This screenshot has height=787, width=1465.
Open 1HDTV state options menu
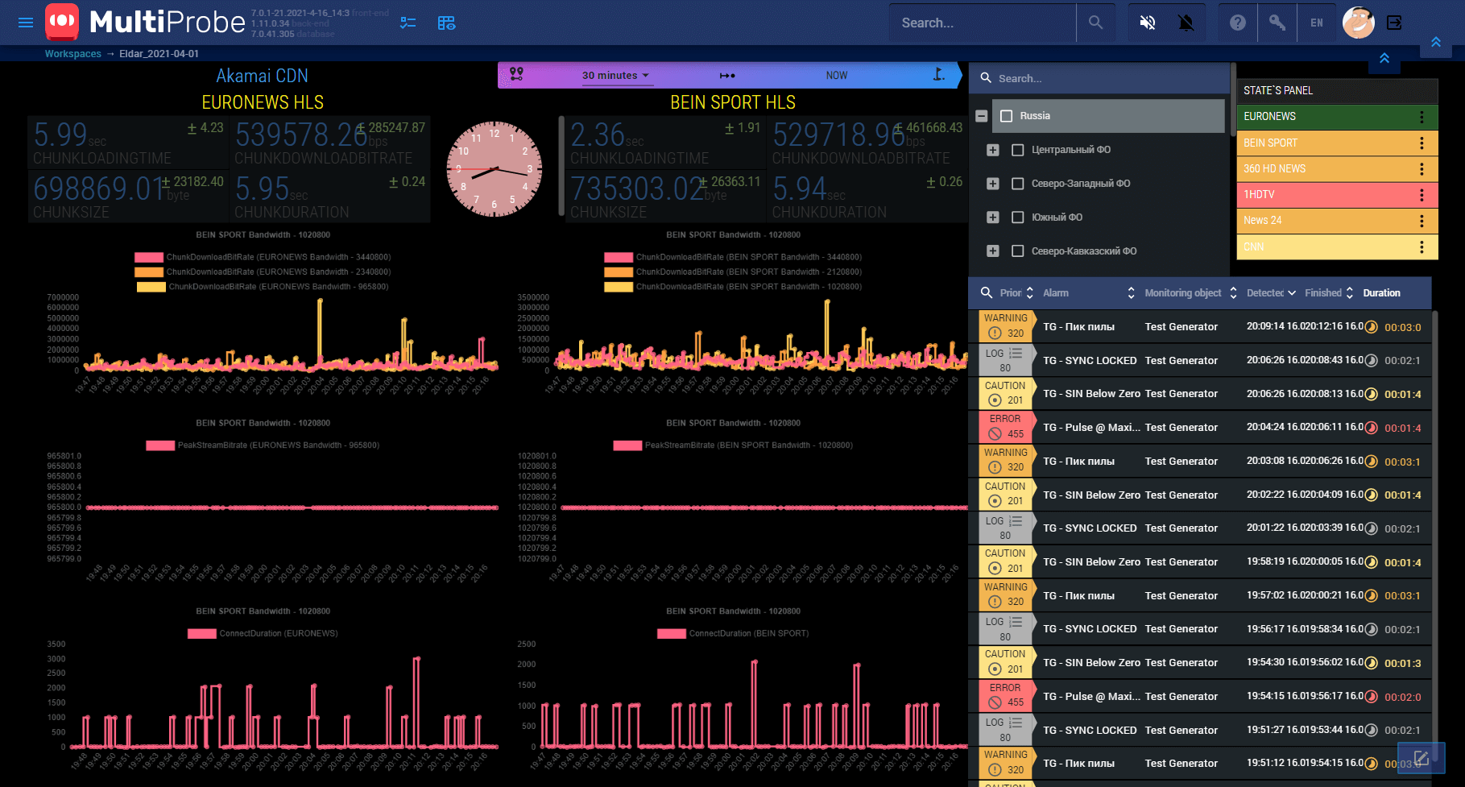(1422, 195)
